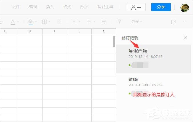This screenshot has width=193, height=122.
Task: Toggle the text wrap icon
Action: 104,22
